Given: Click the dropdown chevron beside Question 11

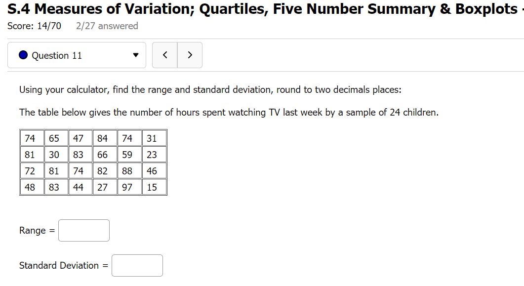Looking at the screenshot, I should tap(135, 55).
